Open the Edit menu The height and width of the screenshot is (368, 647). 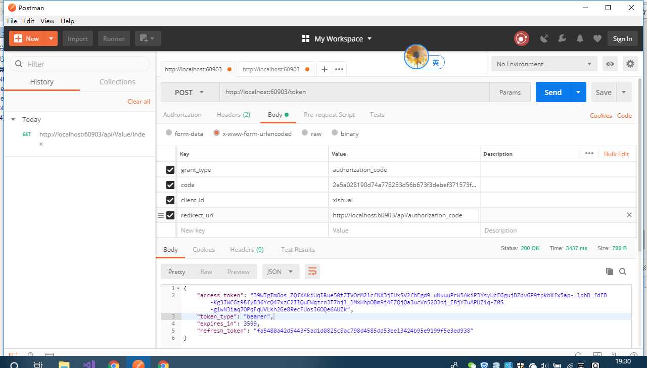click(29, 21)
